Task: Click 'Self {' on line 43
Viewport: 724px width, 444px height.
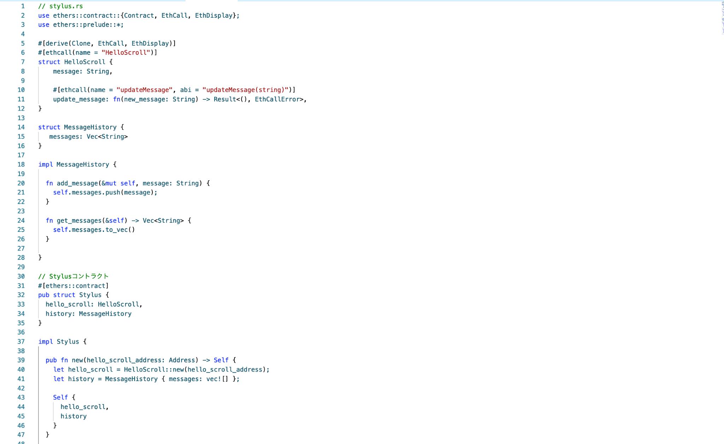Action: 64,397
